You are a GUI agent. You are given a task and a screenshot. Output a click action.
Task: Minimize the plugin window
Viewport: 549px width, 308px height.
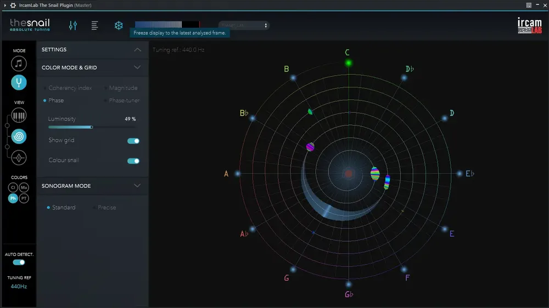click(537, 5)
